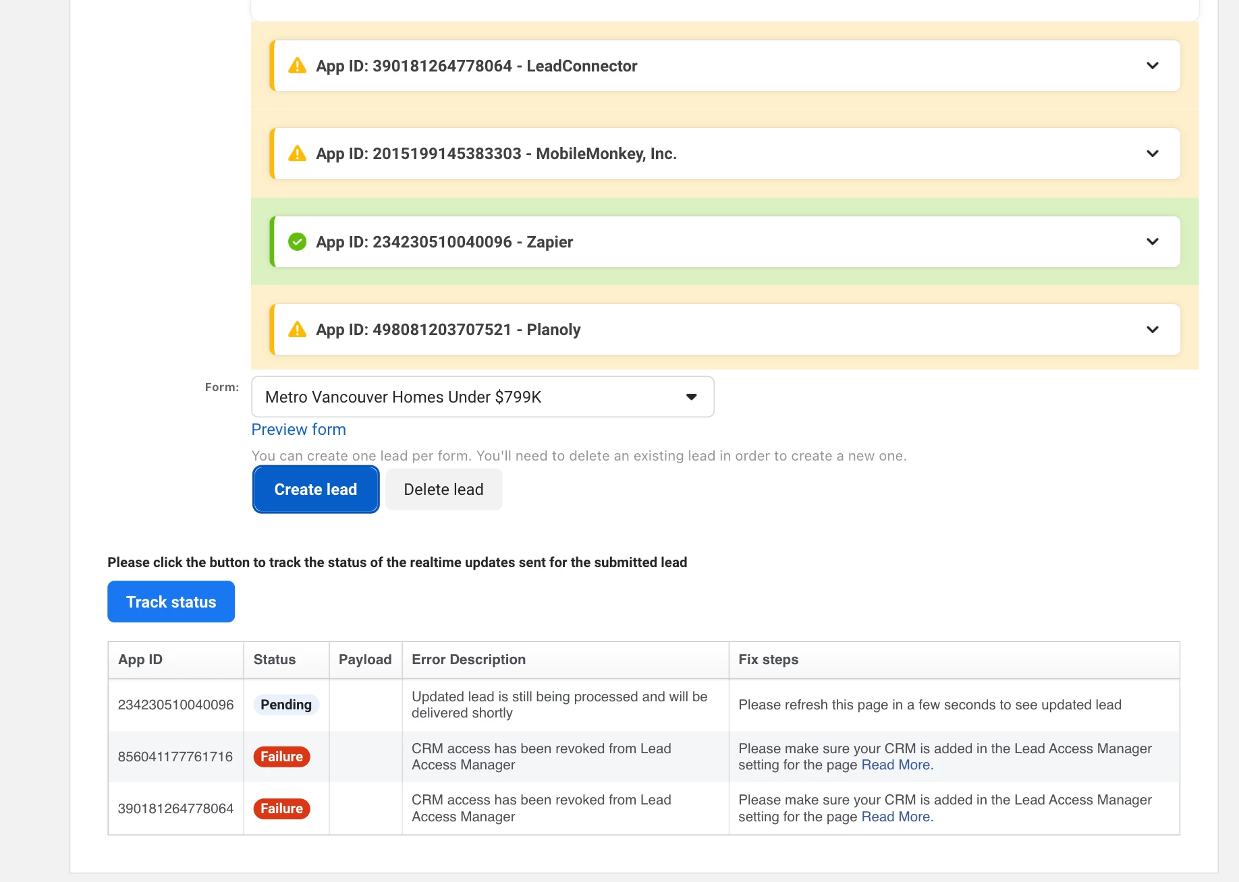Click the MobileMonkey warning triangle icon
This screenshot has width=1239, height=882.
pos(297,153)
